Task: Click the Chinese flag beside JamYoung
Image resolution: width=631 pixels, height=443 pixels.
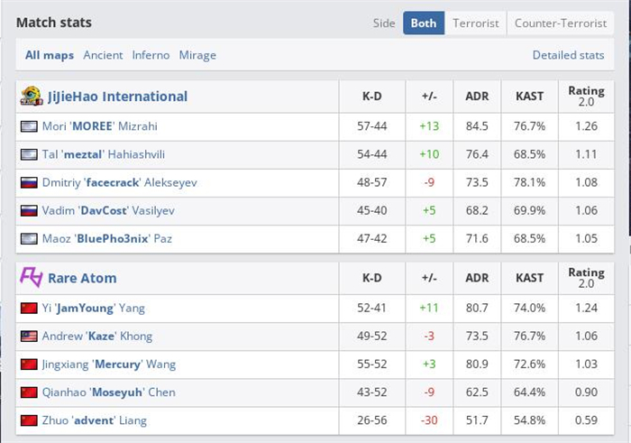Action: click(x=29, y=308)
